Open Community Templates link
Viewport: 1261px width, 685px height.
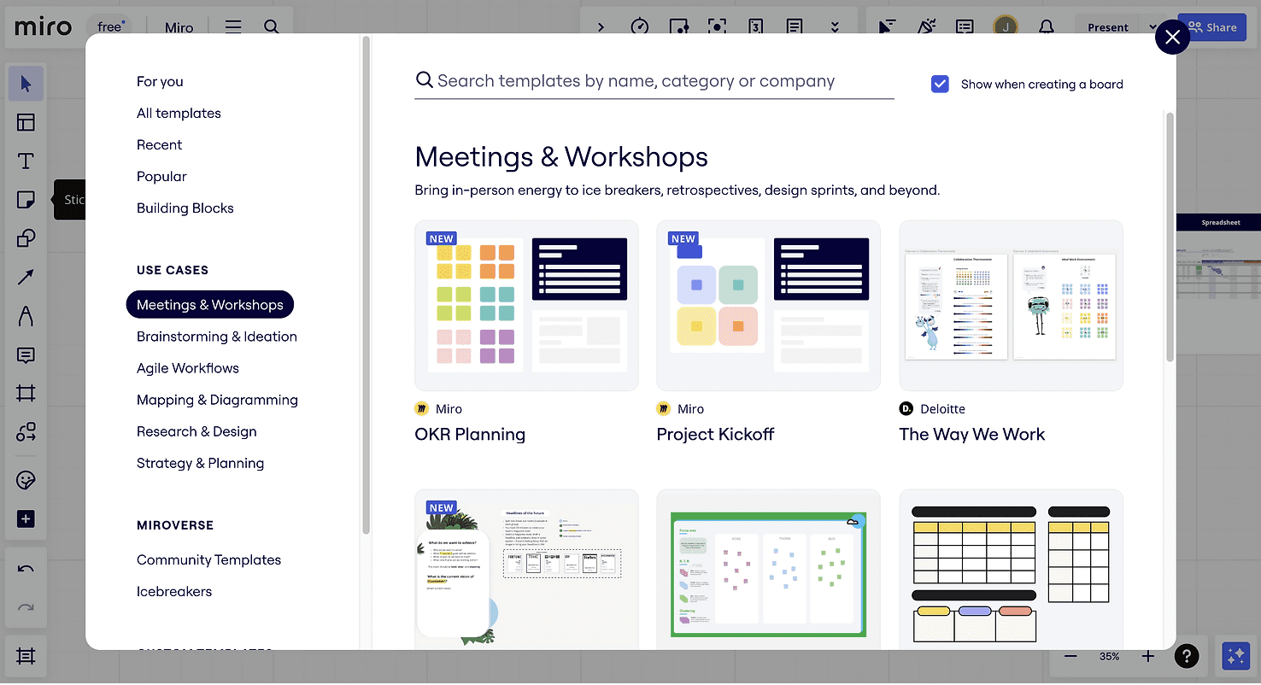(208, 559)
